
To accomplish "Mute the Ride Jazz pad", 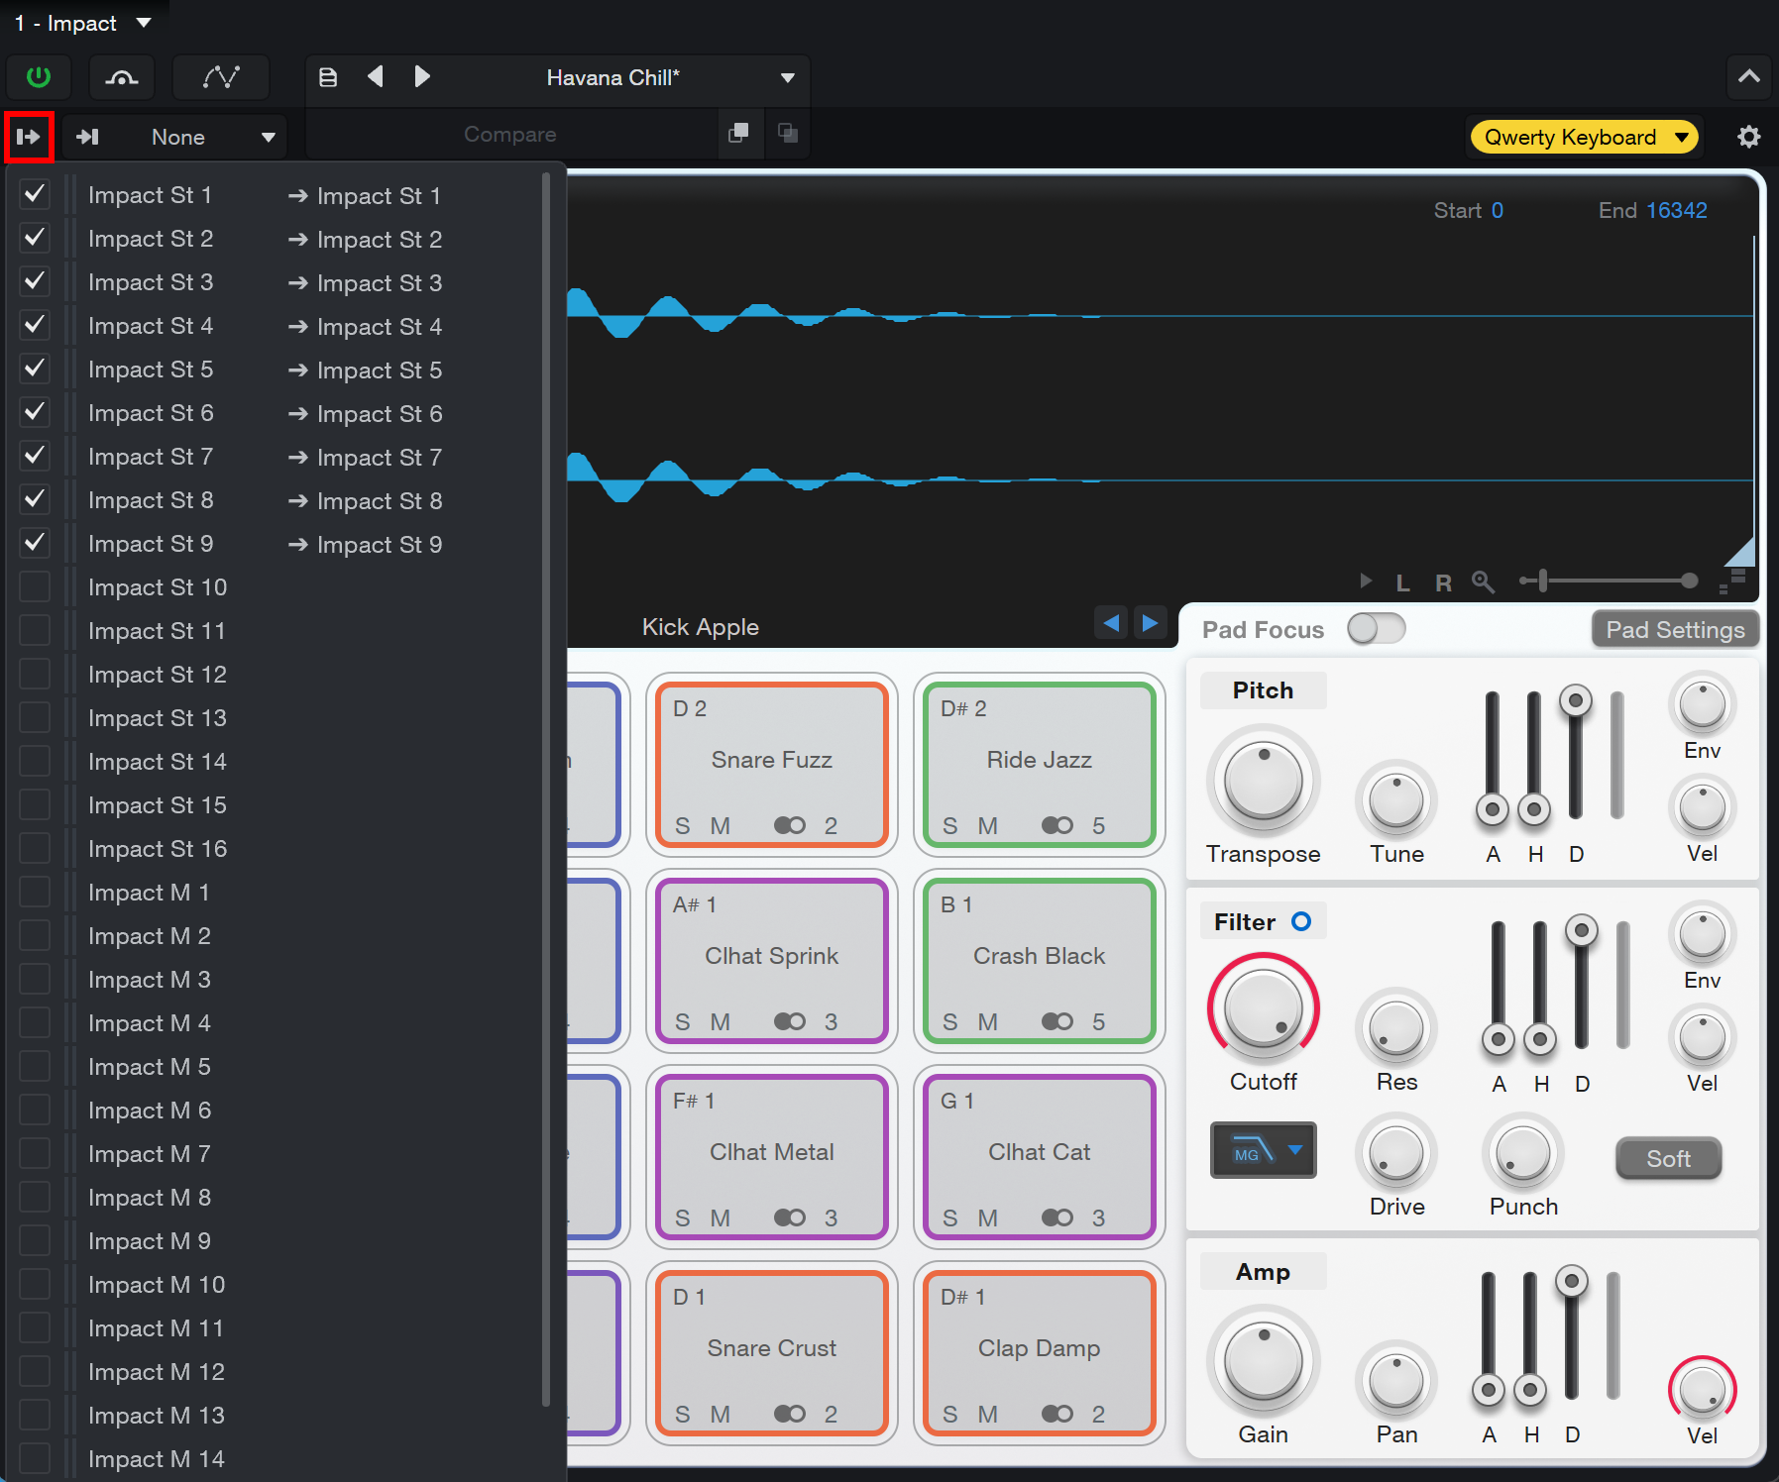I will coord(988,826).
